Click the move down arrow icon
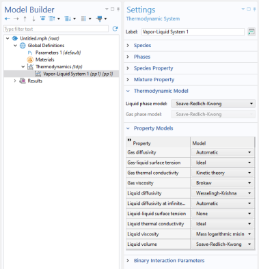259x269 pixels. coord(33,18)
